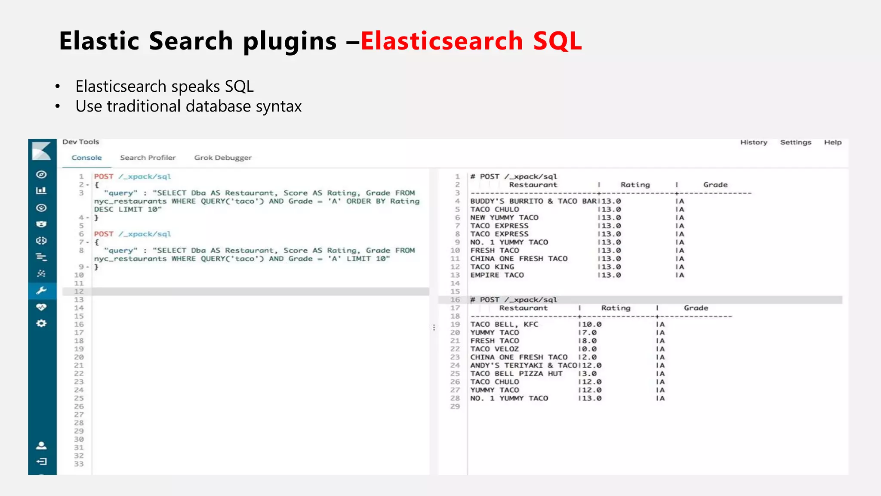Click the second 'POST /_xpack/sql' request at line 6
Screen dimensions: 881x496
[x=132, y=234]
